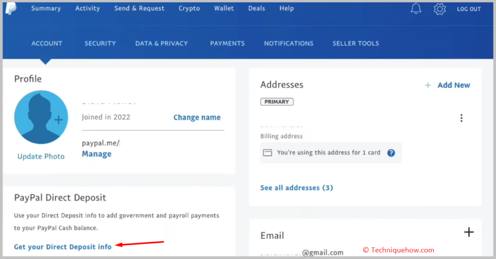496x259 pixels.
Task: Open the settings gear icon
Action: [x=440, y=9]
